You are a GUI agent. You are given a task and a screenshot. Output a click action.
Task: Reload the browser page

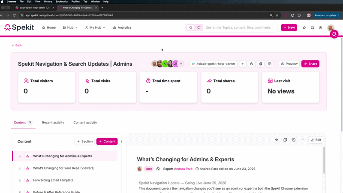point(14,15)
